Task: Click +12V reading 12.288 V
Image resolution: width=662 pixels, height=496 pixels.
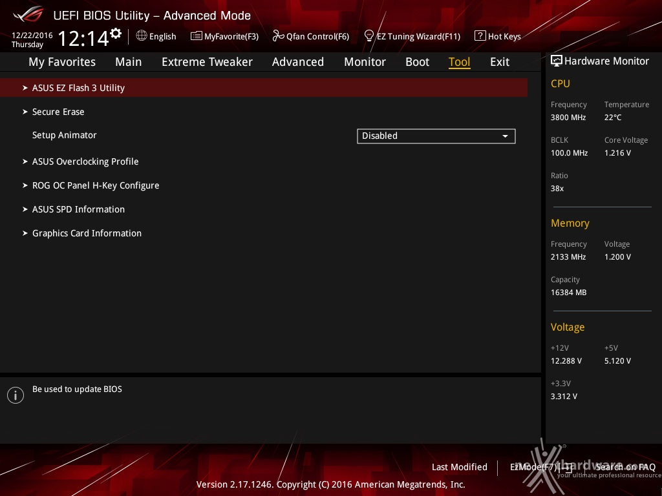Action: point(566,360)
